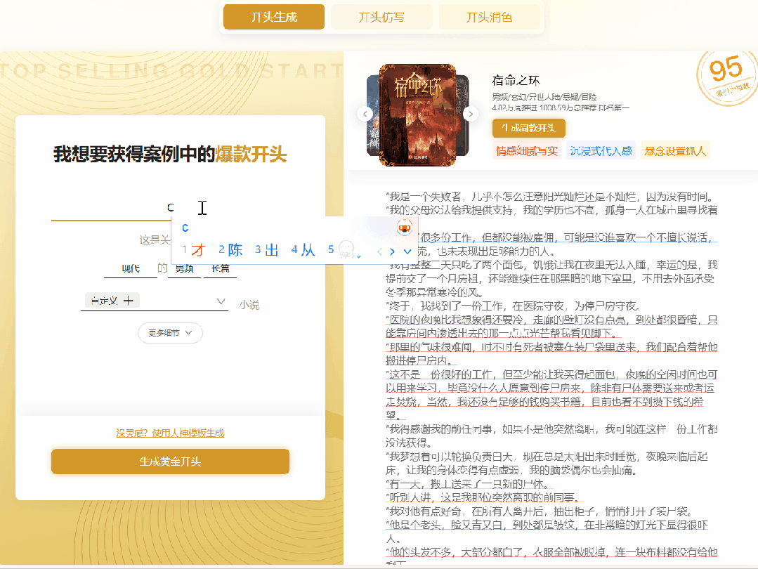Select IME candidate 2 陈
The image size is (758, 569).
click(x=230, y=250)
